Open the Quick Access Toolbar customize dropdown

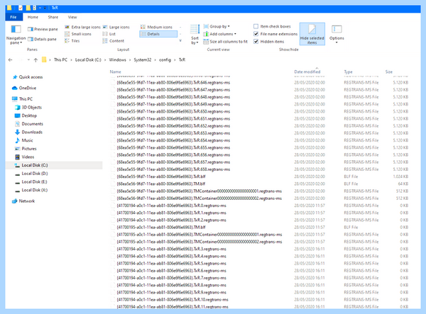pyautogui.click(x=45, y=8)
